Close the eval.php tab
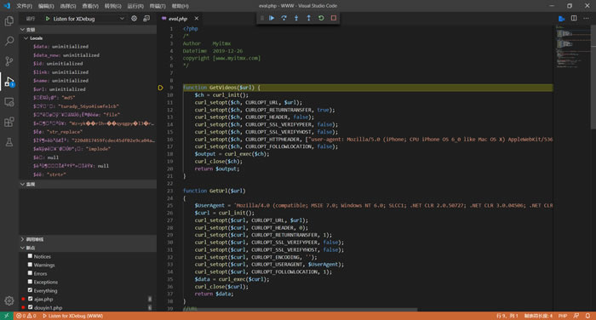596x320 pixels. tap(197, 18)
